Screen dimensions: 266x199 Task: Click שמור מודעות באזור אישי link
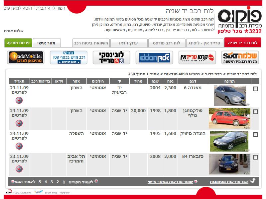pyautogui.click(x=170, y=182)
